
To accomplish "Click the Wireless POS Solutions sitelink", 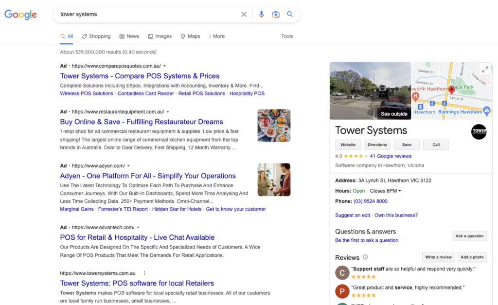I will [x=87, y=94].
